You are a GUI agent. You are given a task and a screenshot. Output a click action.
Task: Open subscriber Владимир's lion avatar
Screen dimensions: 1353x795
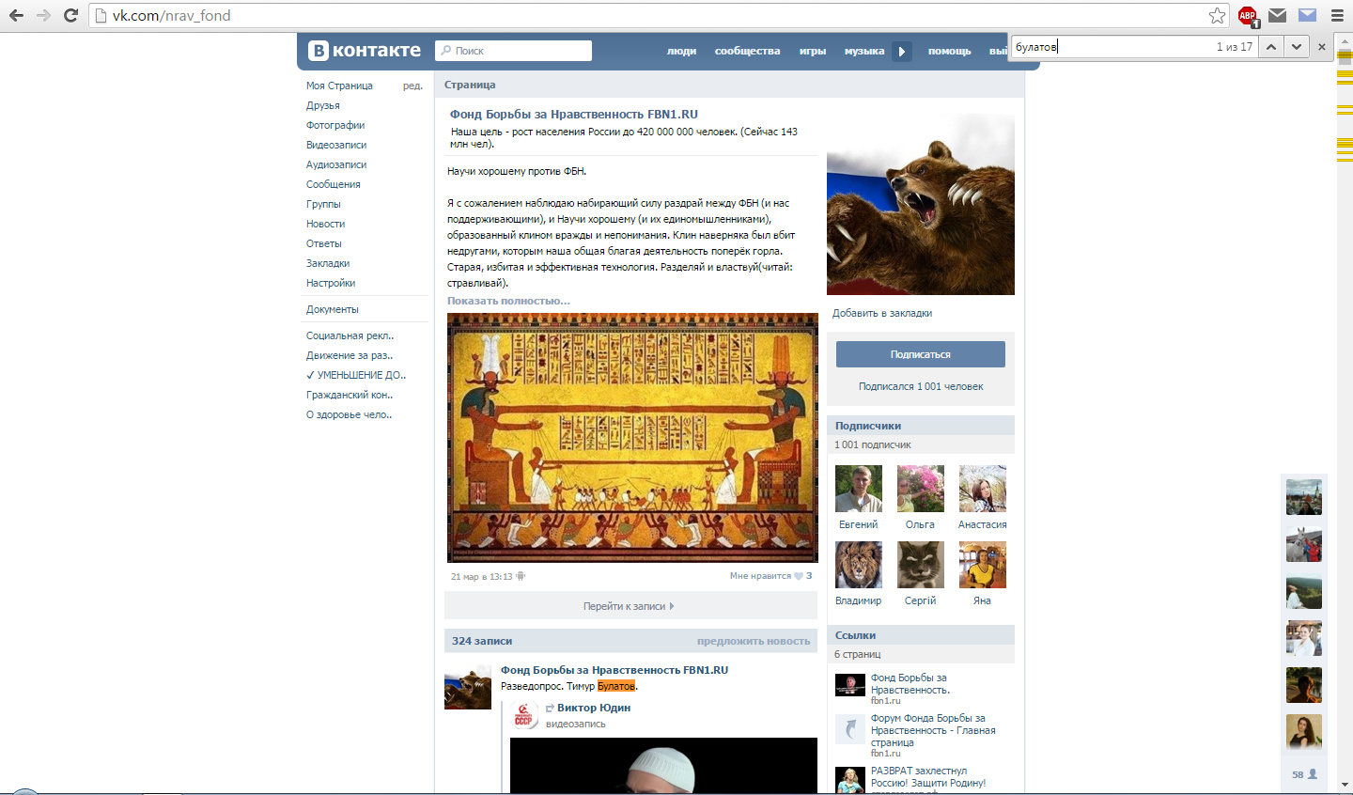(859, 565)
